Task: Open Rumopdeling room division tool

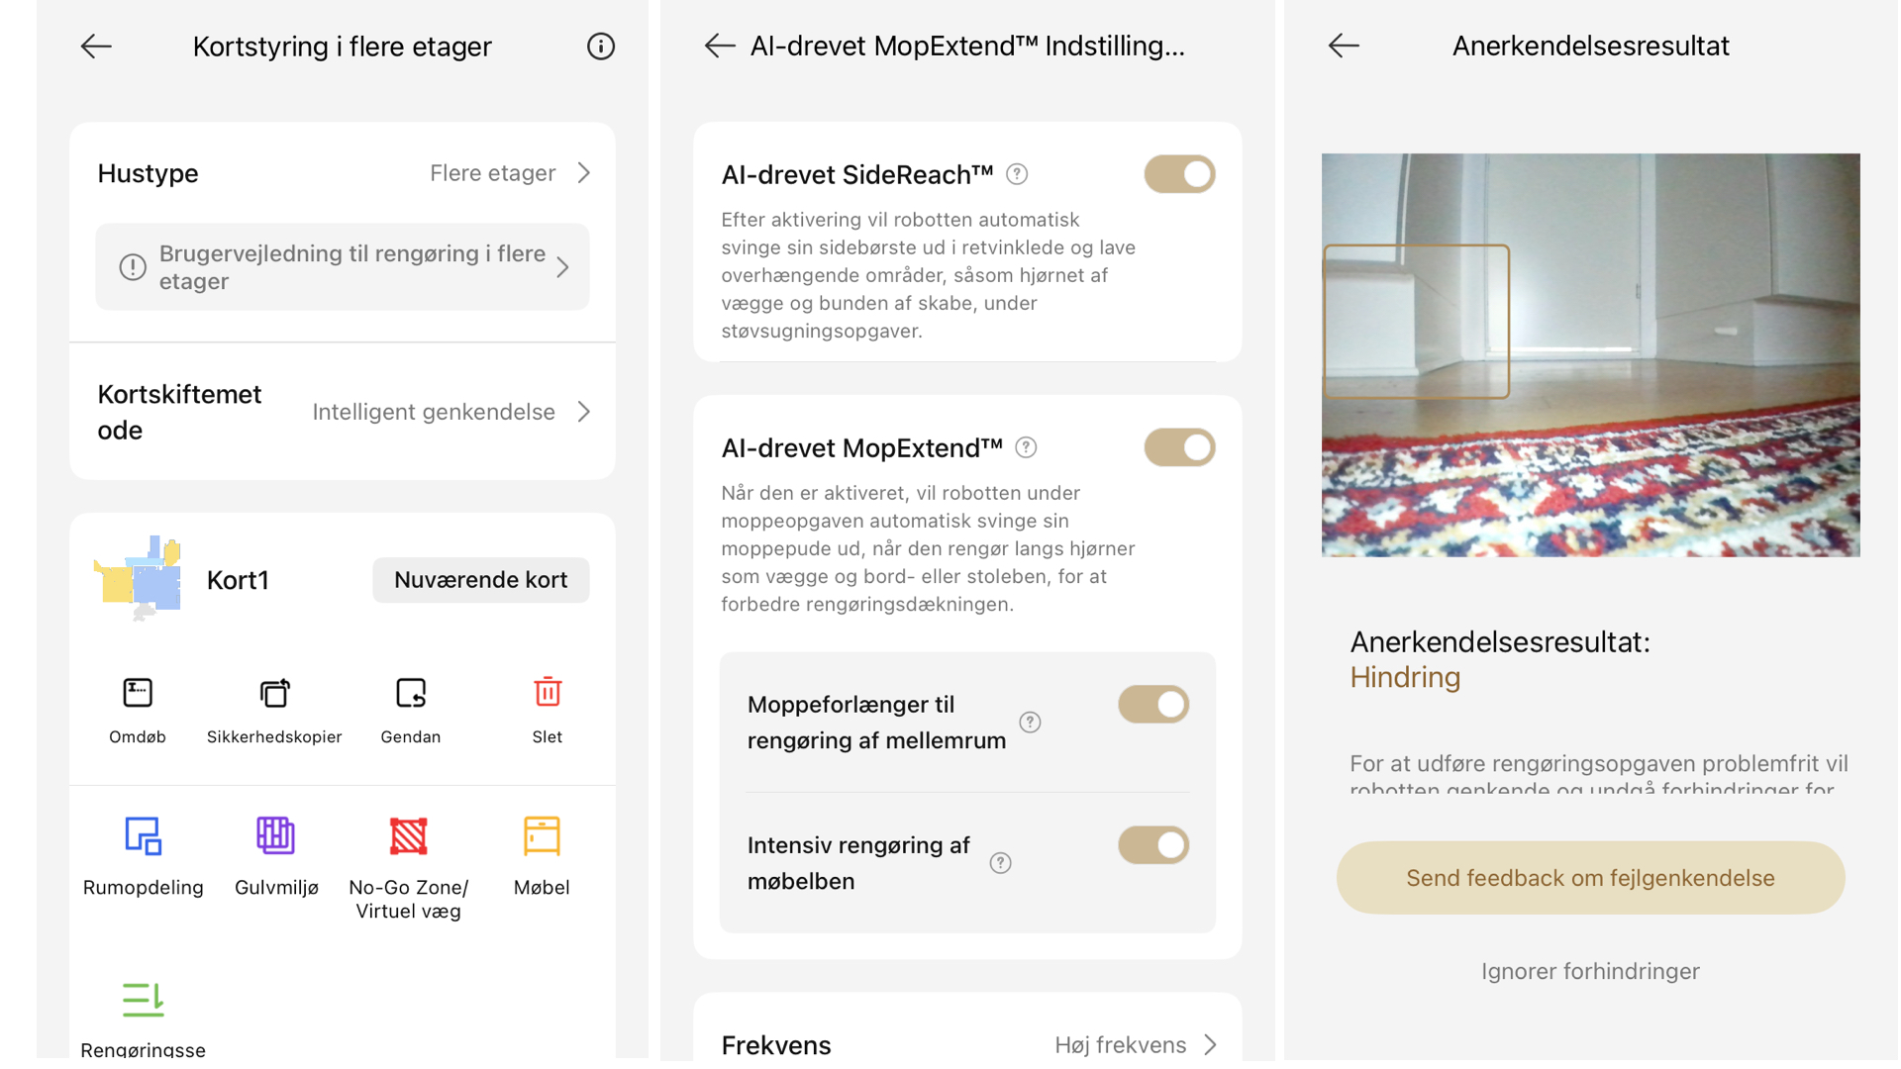Action: [143, 836]
